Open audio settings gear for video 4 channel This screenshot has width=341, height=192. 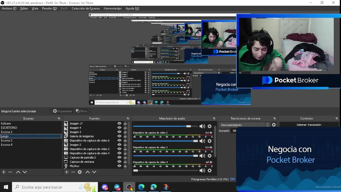pos(210,170)
